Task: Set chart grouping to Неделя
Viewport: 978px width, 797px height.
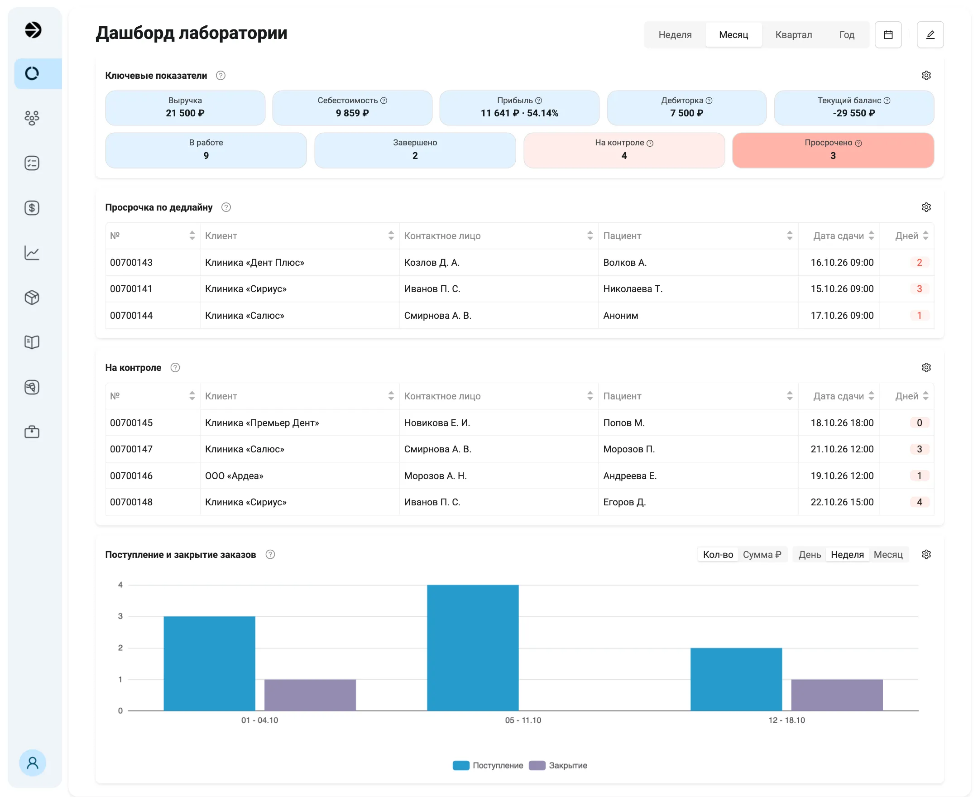Action: [847, 555]
